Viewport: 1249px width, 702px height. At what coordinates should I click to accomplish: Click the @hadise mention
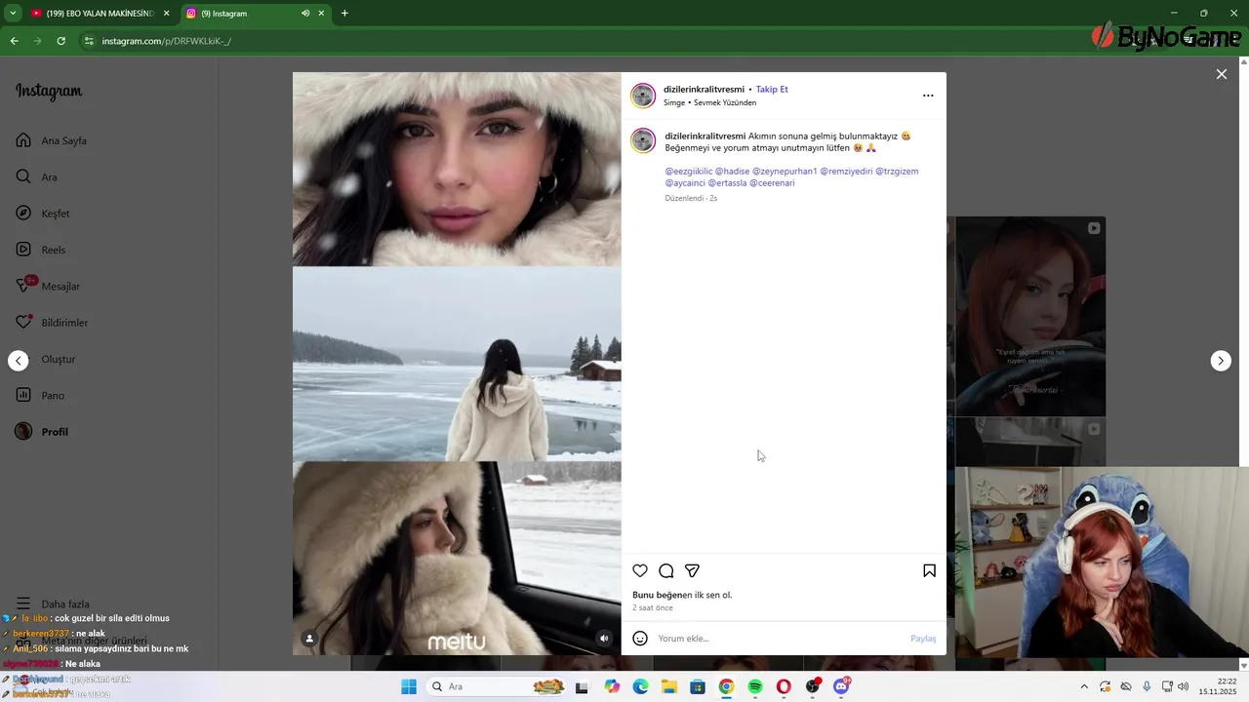[x=732, y=171]
